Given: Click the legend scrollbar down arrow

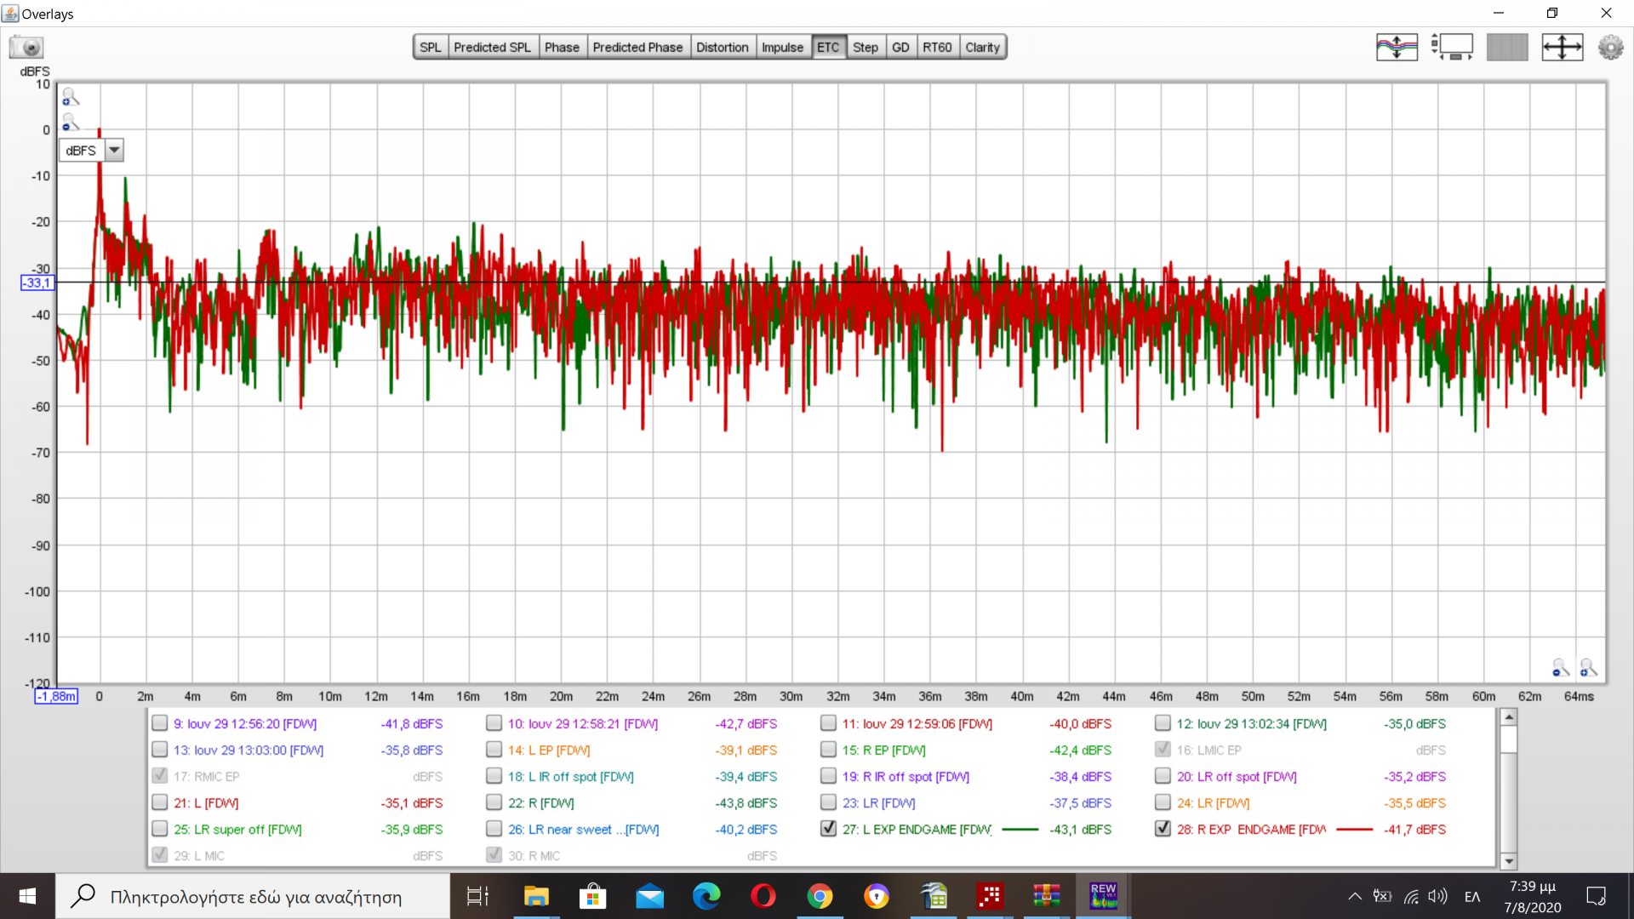Looking at the screenshot, I should click(1509, 860).
